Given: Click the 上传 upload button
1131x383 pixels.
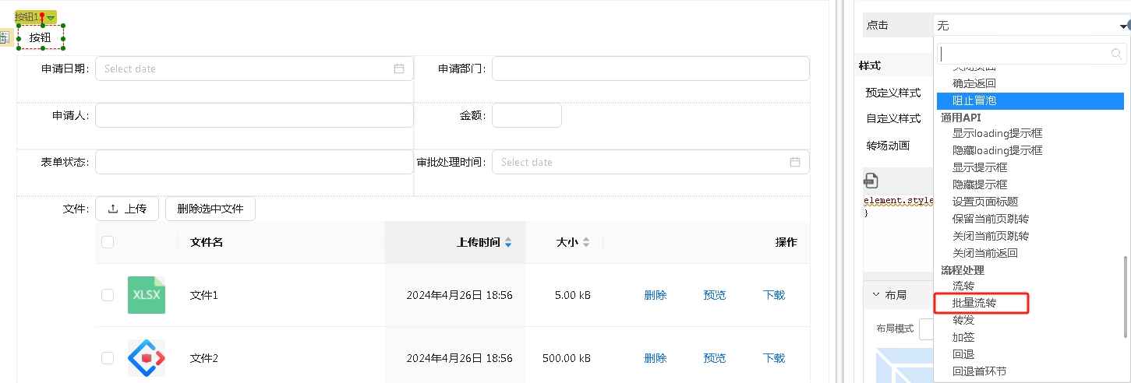Looking at the screenshot, I should point(127,209).
